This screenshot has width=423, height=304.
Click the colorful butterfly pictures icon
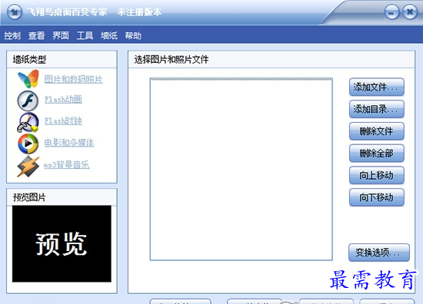point(28,78)
